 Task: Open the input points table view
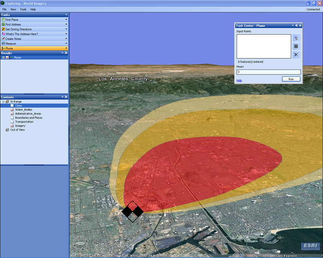coord(296,46)
